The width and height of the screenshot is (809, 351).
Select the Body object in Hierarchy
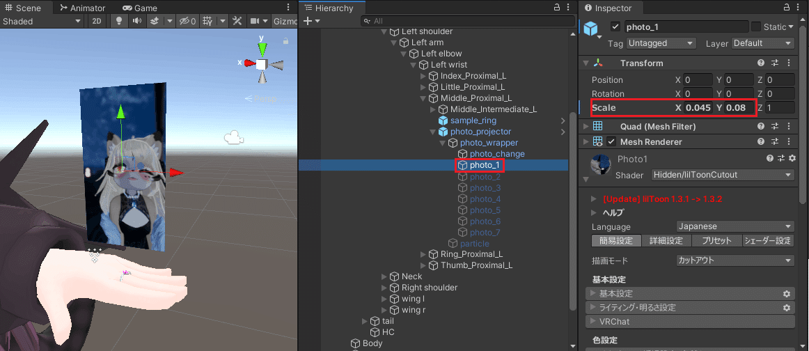coord(372,343)
